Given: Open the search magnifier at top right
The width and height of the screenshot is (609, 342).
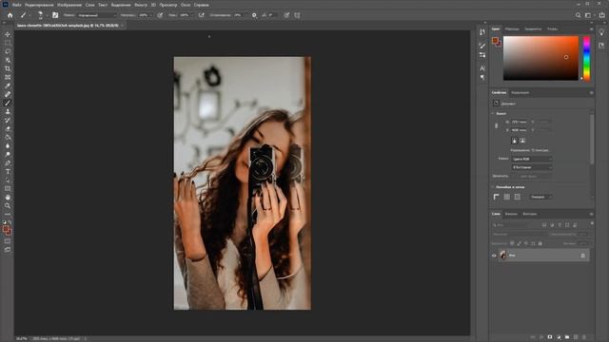Looking at the screenshot, I should 578,15.
